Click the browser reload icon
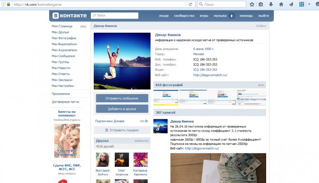Screen dimensions: 319x183 tap(190, 4)
